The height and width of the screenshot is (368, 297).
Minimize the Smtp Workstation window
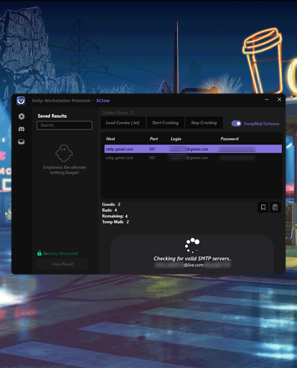[x=267, y=99]
